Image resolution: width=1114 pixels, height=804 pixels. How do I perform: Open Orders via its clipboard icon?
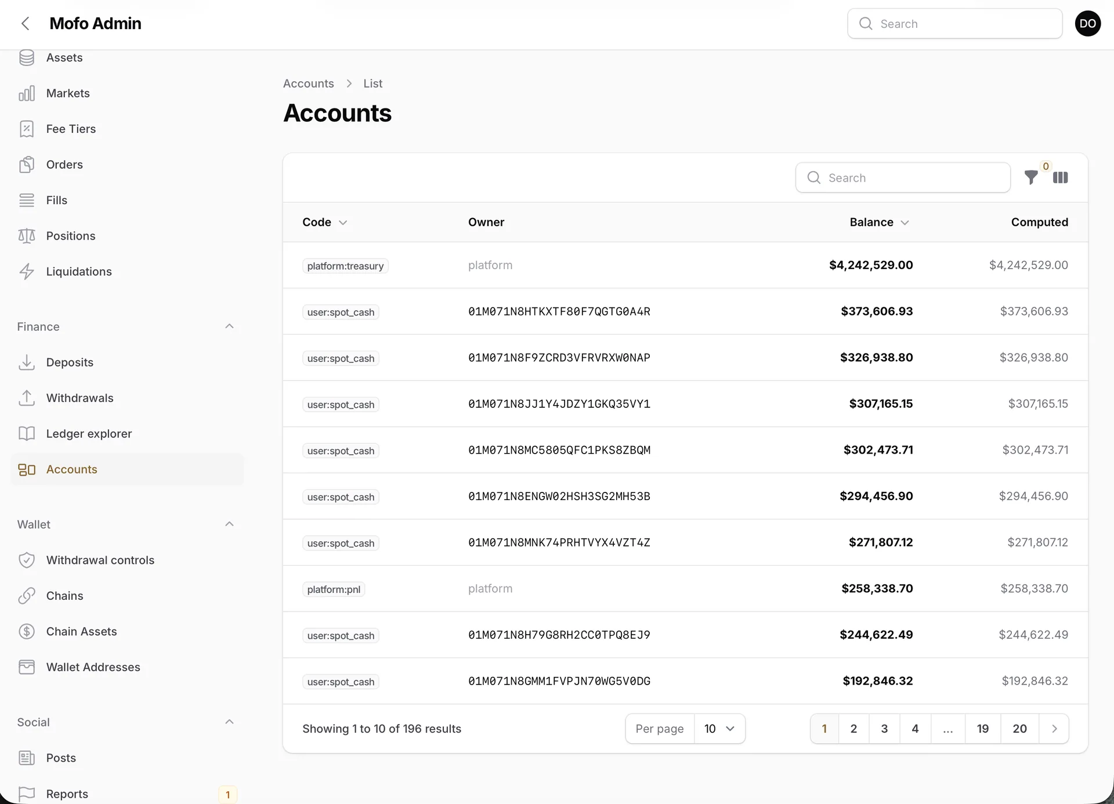[x=27, y=165]
